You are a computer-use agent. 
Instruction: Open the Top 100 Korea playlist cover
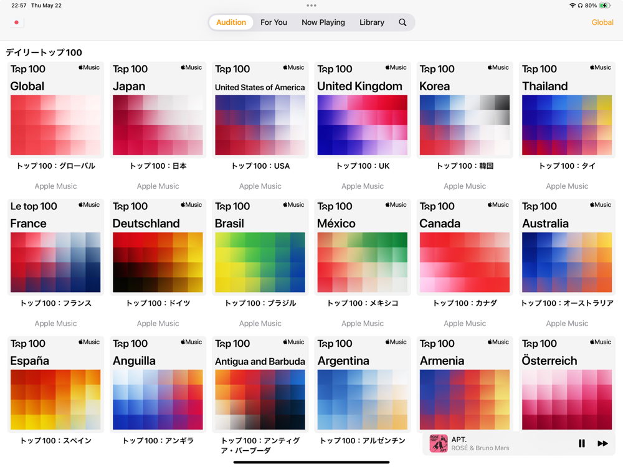tap(465, 110)
